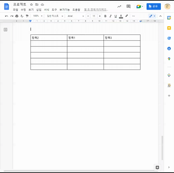This screenshot has width=174, height=173.
Task: Toggle bold formatting
Action: pyautogui.click(x=105, y=16)
